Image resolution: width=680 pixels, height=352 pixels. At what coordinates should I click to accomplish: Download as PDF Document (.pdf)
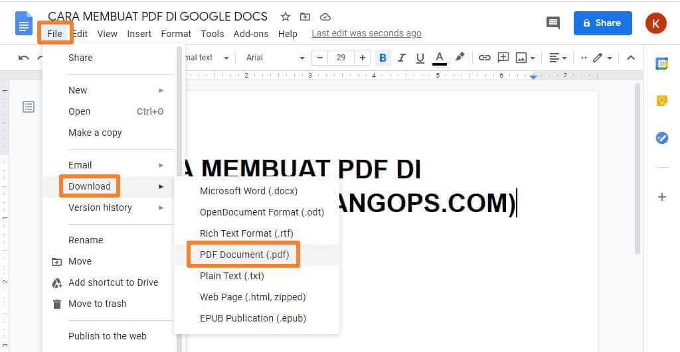256,255
